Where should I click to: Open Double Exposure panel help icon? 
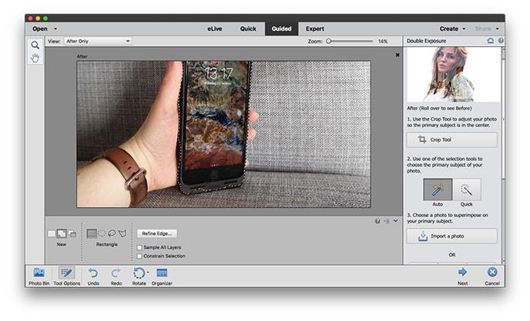[x=501, y=41]
